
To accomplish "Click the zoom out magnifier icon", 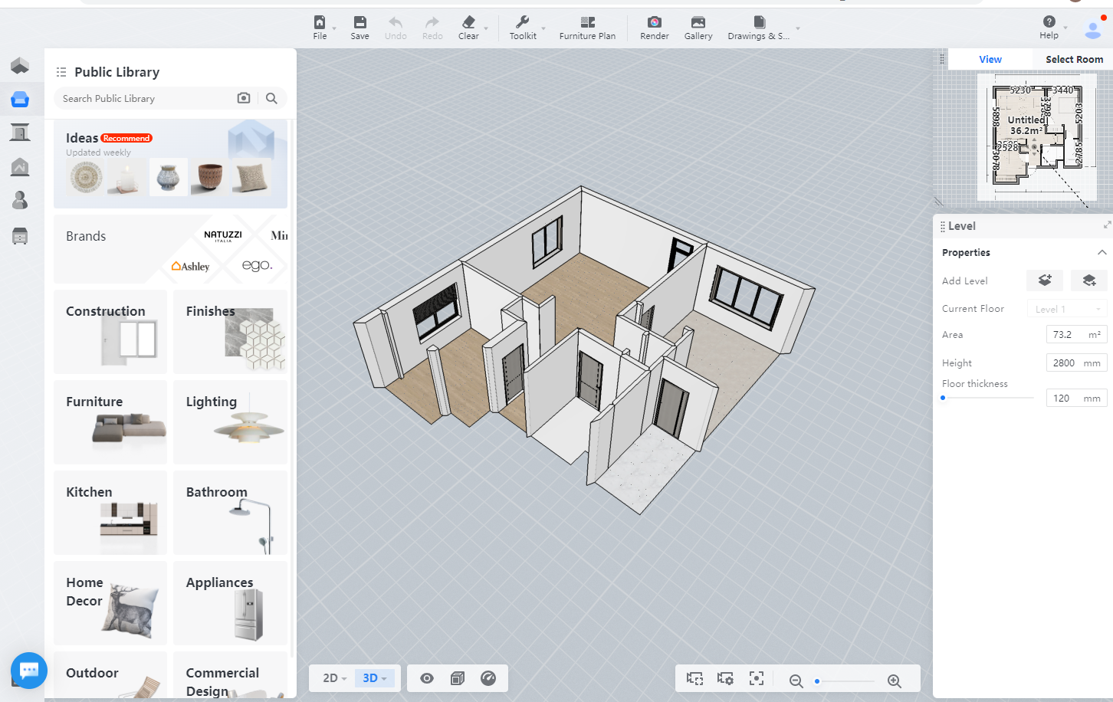I will pyautogui.click(x=796, y=681).
